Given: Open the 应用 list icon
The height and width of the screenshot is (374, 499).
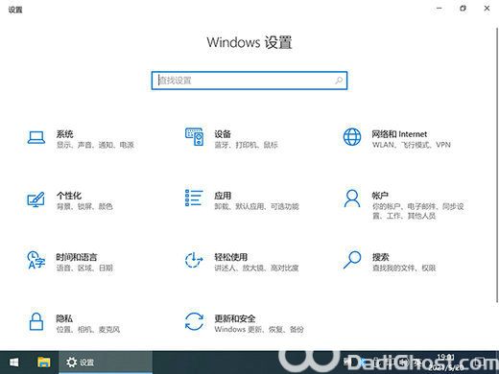Looking at the screenshot, I should coord(194,198).
